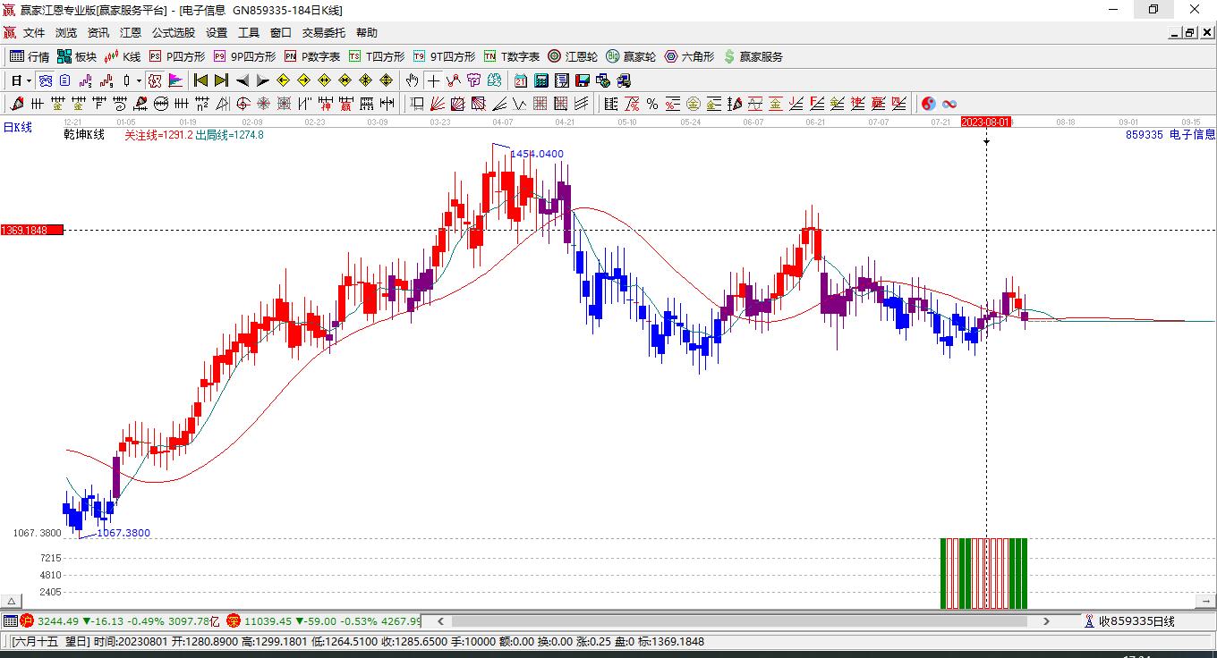Click the colored flag chart icon
The height and width of the screenshot is (658, 1217).
coord(174,80)
